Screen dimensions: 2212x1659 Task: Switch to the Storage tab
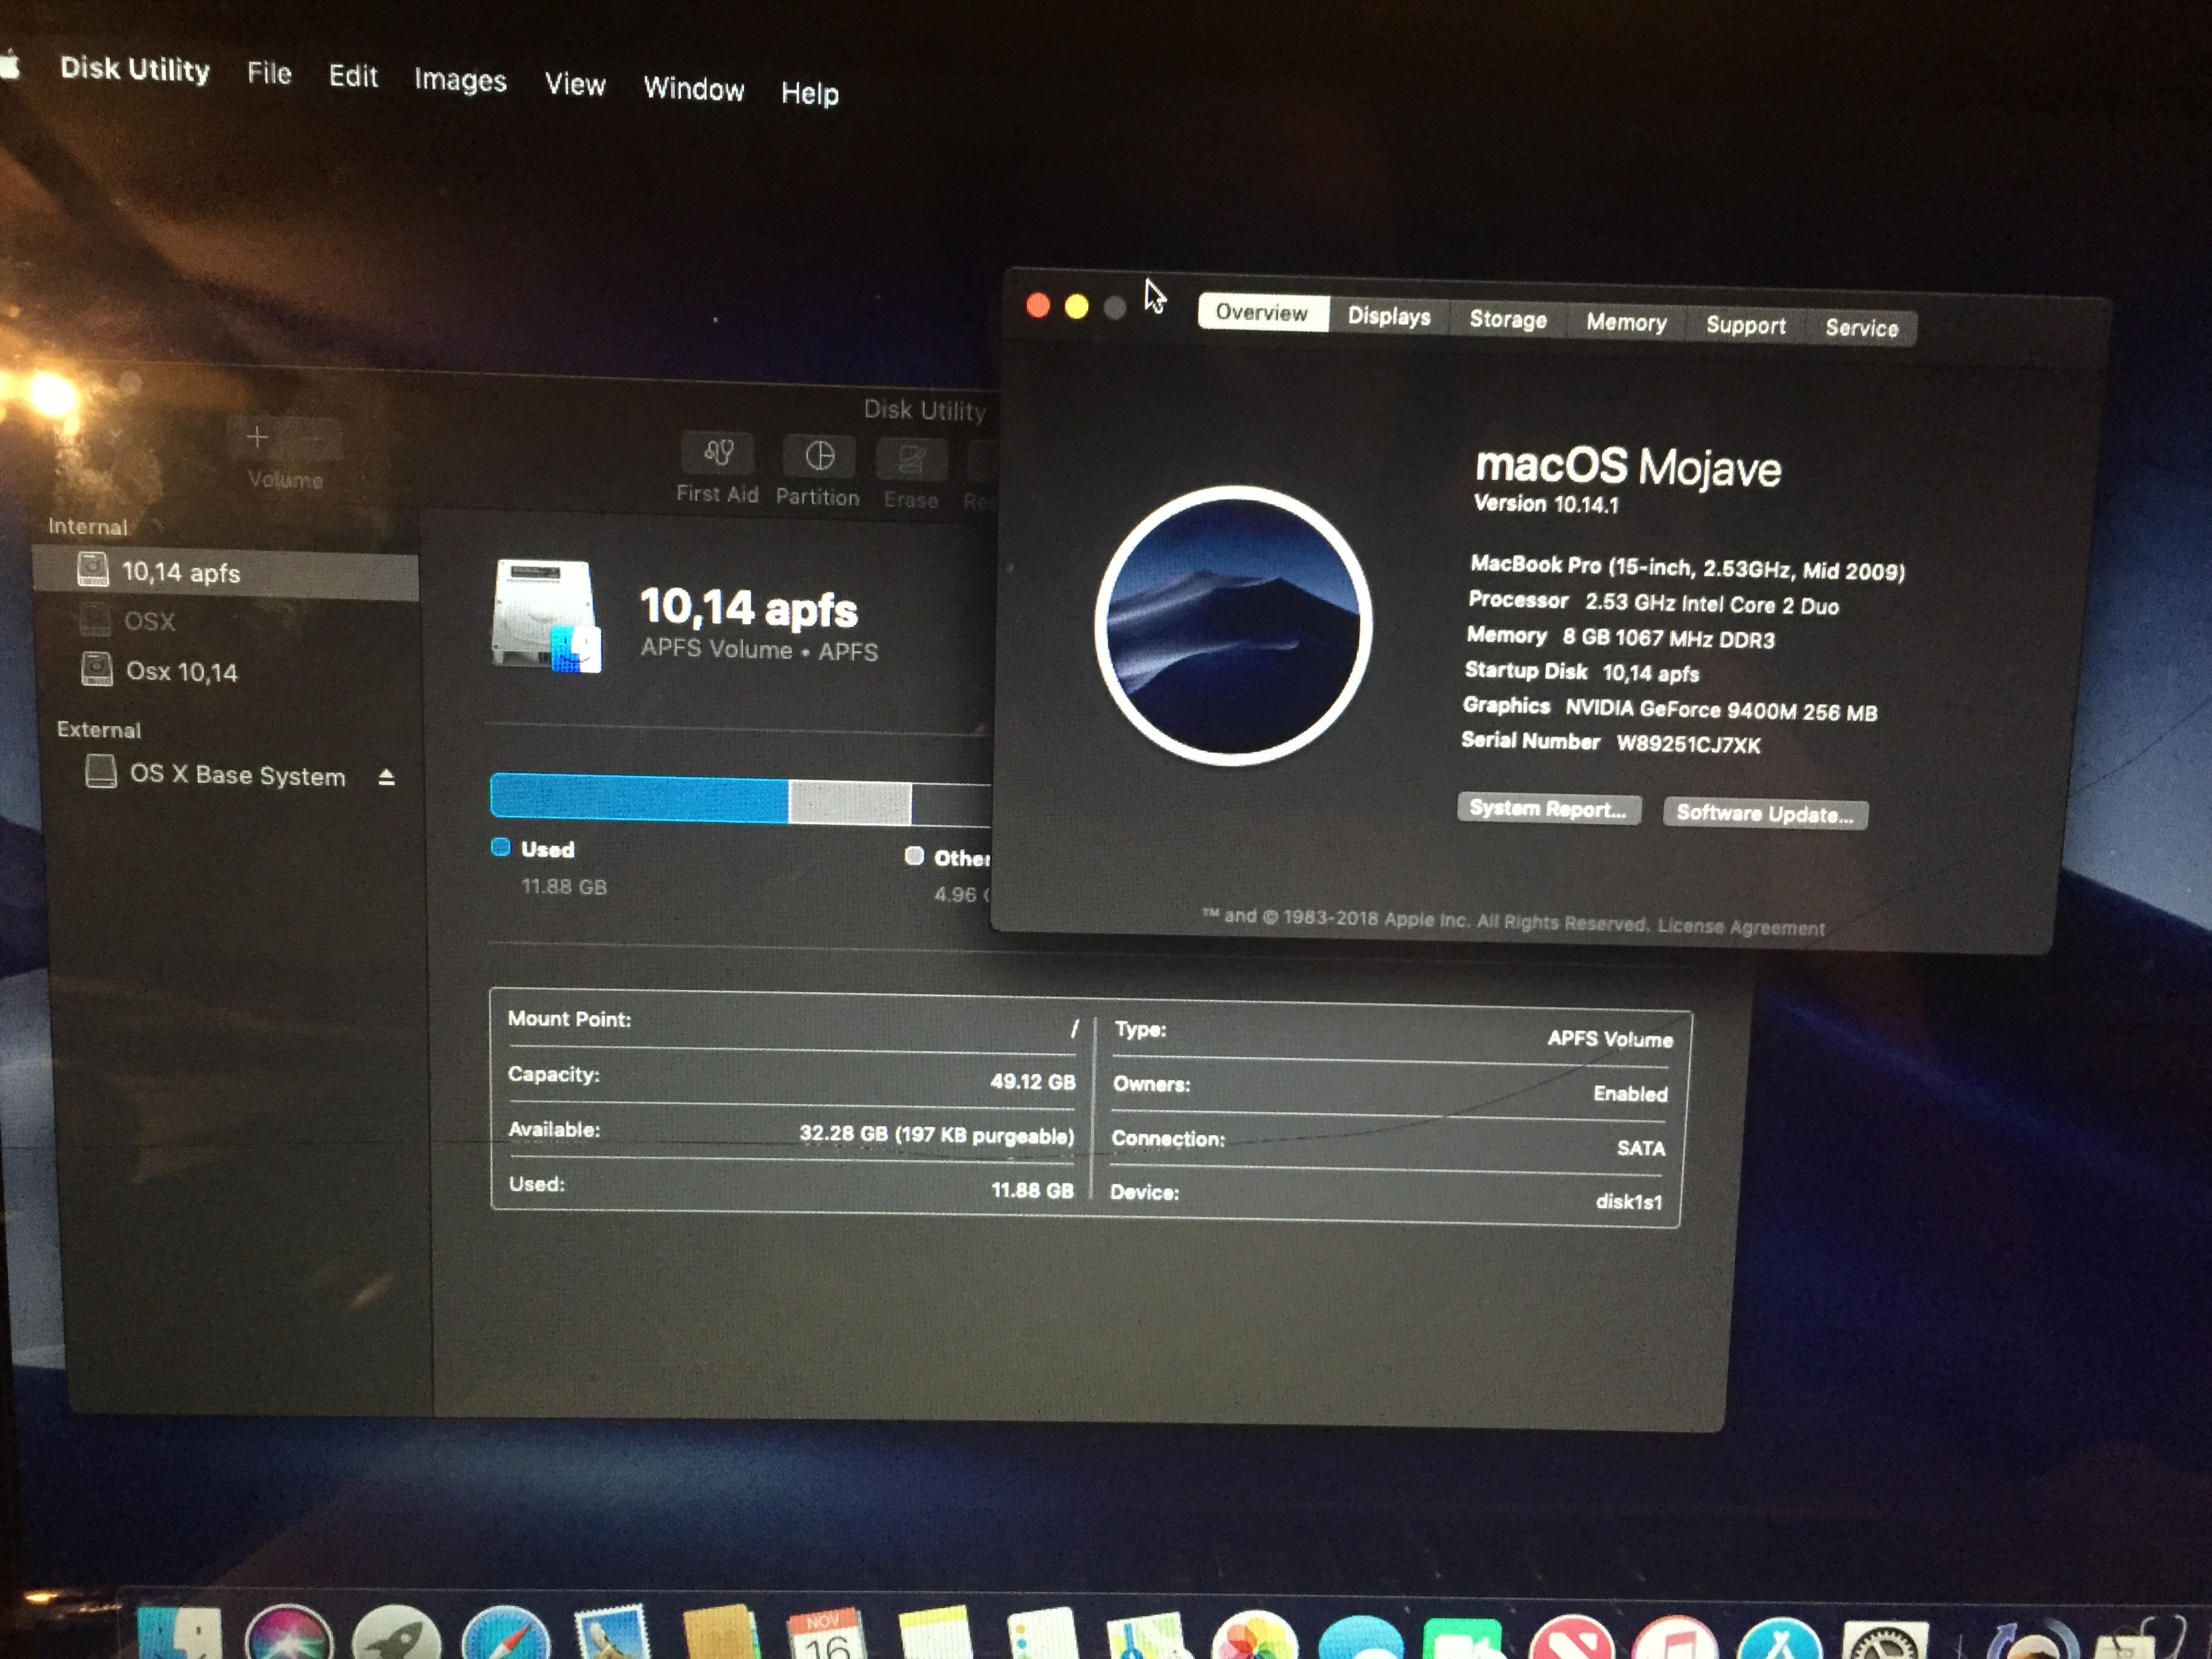[x=1507, y=320]
